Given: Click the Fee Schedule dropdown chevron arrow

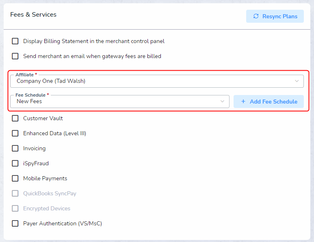Looking at the screenshot, I should tap(222, 101).
